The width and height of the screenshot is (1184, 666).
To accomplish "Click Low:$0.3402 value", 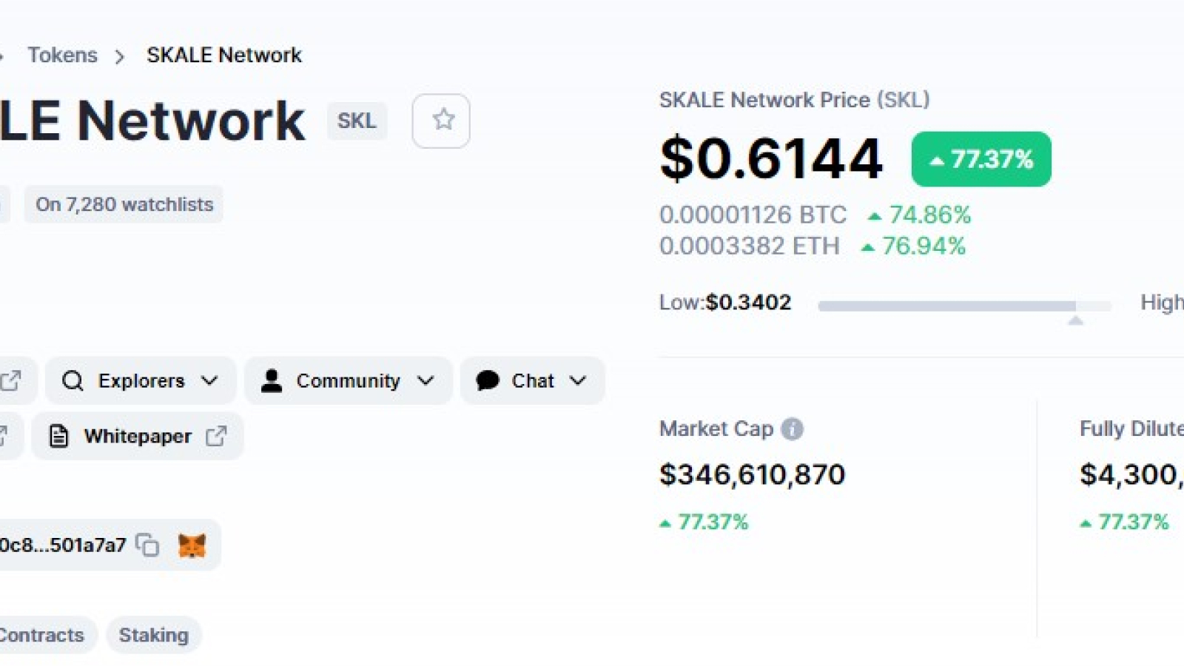I will point(725,303).
